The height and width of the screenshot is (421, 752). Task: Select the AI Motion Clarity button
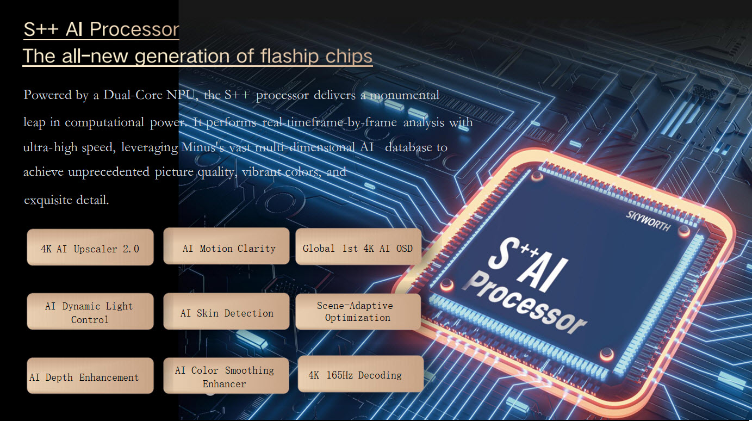pyautogui.click(x=227, y=247)
